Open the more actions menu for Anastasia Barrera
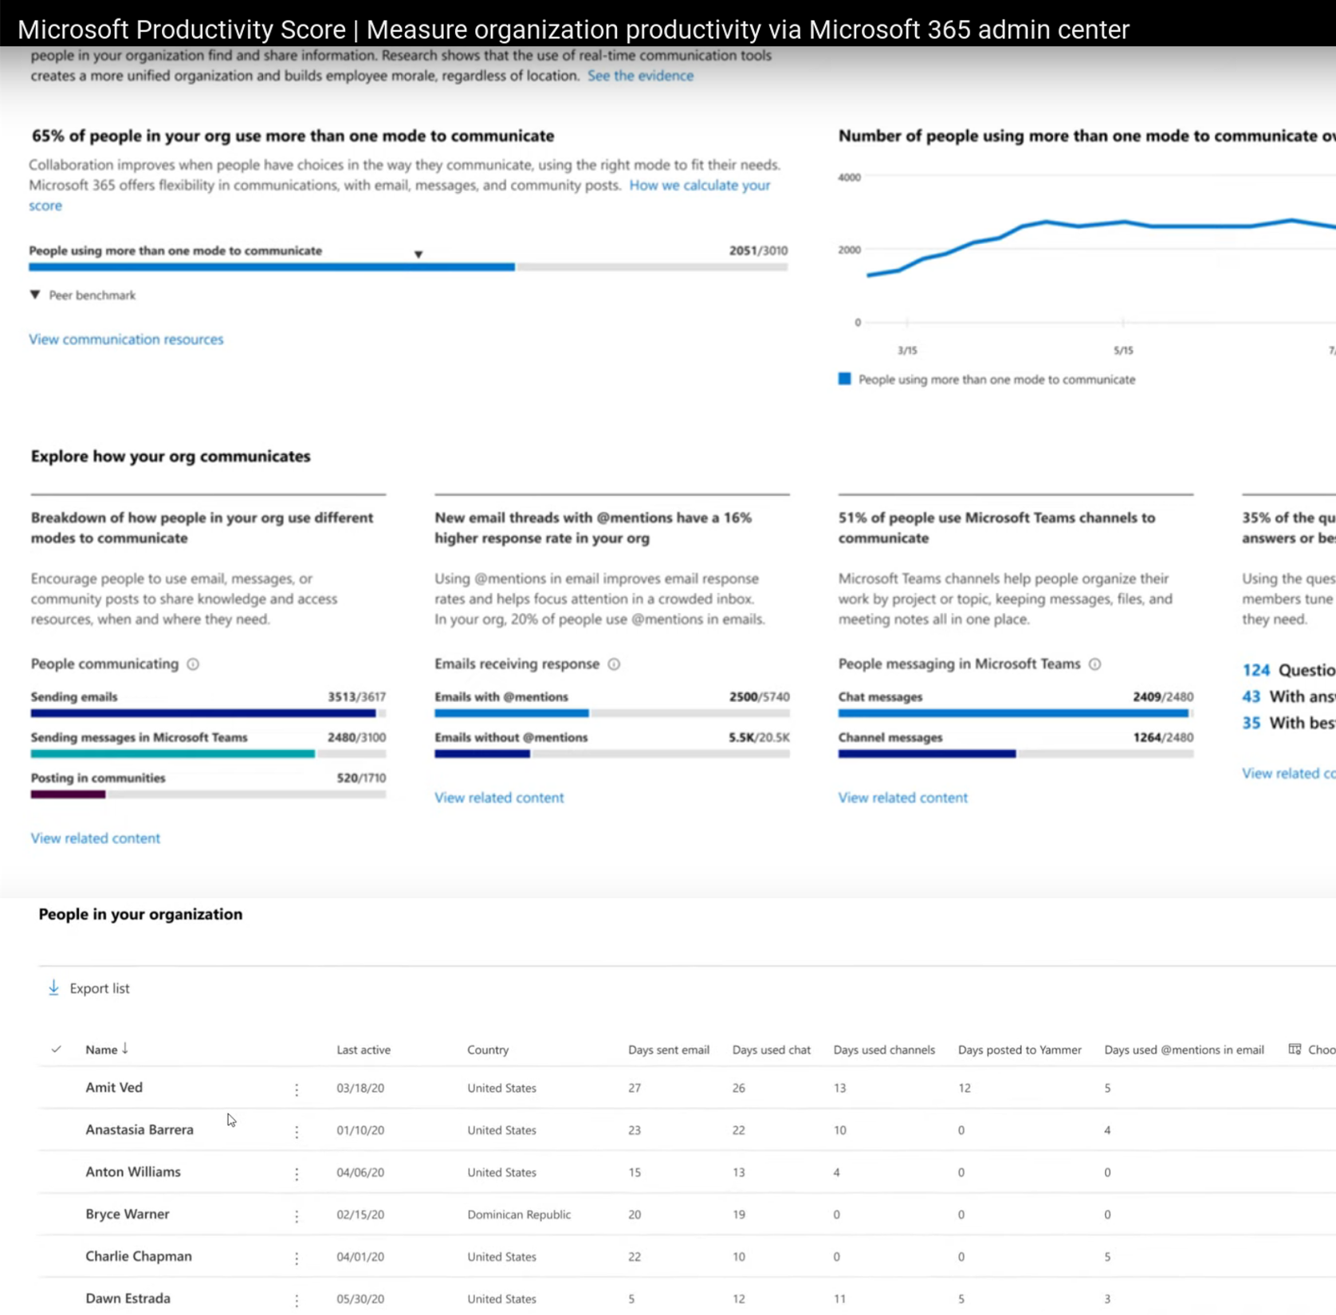 click(297, 1132)
